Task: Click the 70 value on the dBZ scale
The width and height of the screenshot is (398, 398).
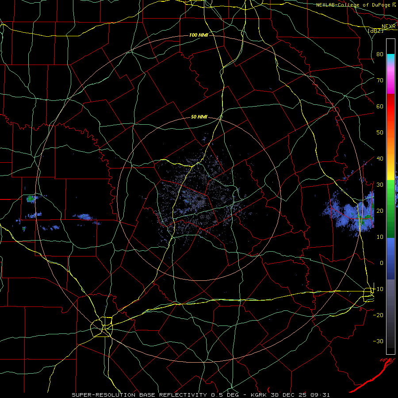Action: [380, 80]
